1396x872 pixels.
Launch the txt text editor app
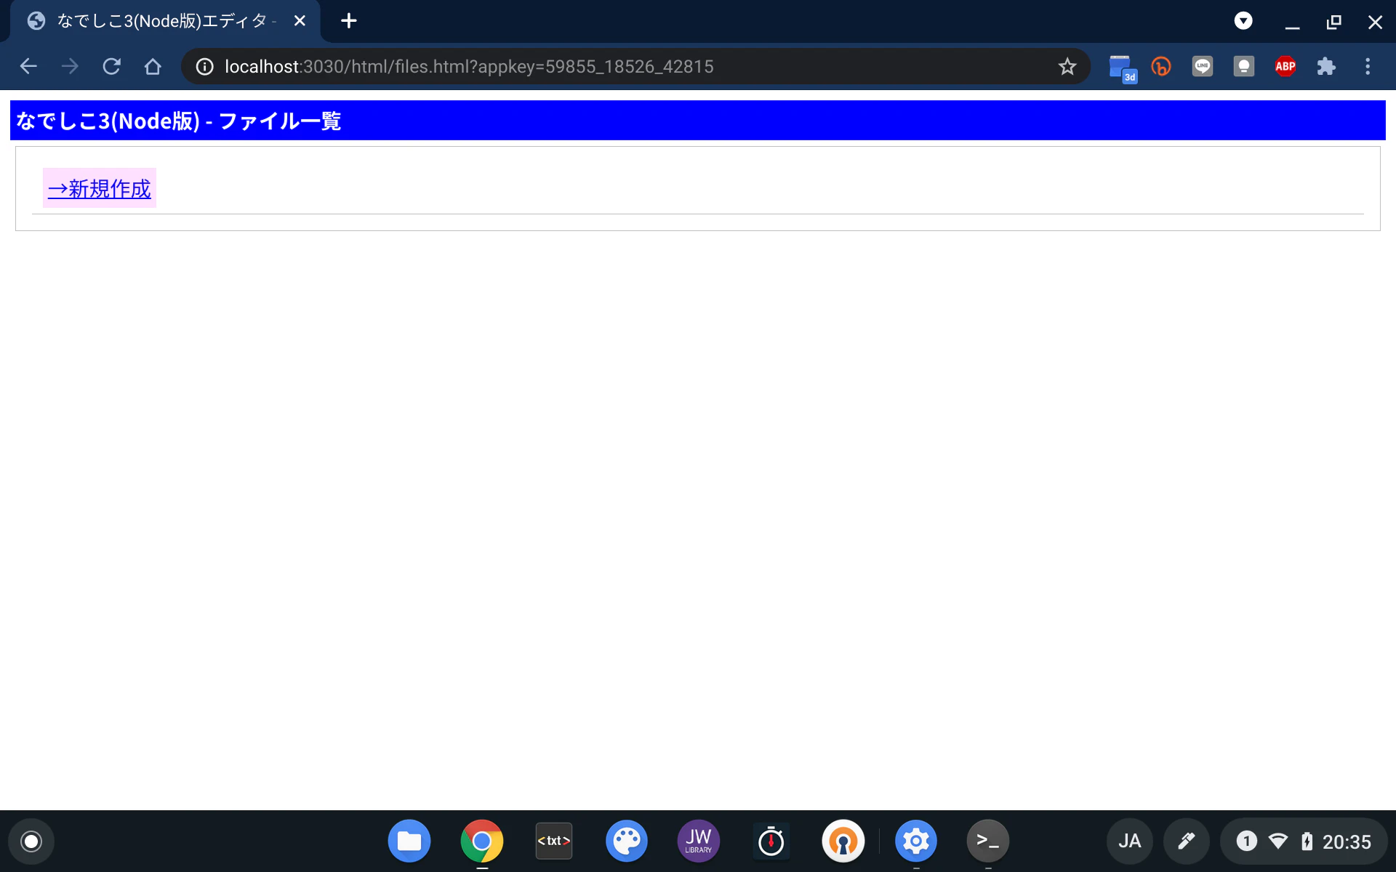[554, 841]
